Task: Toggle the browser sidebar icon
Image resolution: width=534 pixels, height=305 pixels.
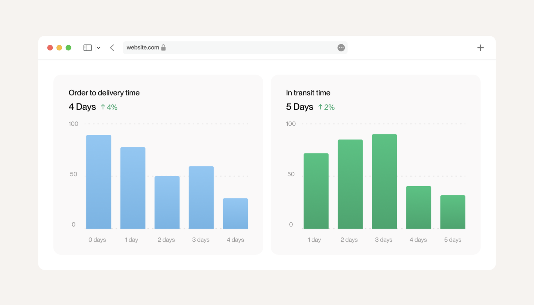Action: pos(87,48)
